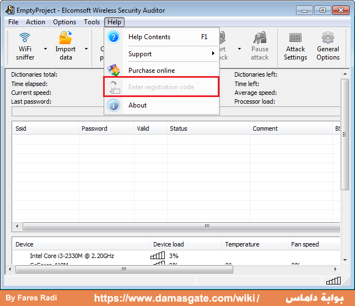
Task: Open the Action menu
Action: [35, 22]
